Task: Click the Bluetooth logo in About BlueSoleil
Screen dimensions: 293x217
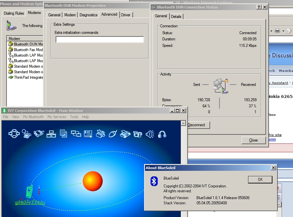Action: 154,181
